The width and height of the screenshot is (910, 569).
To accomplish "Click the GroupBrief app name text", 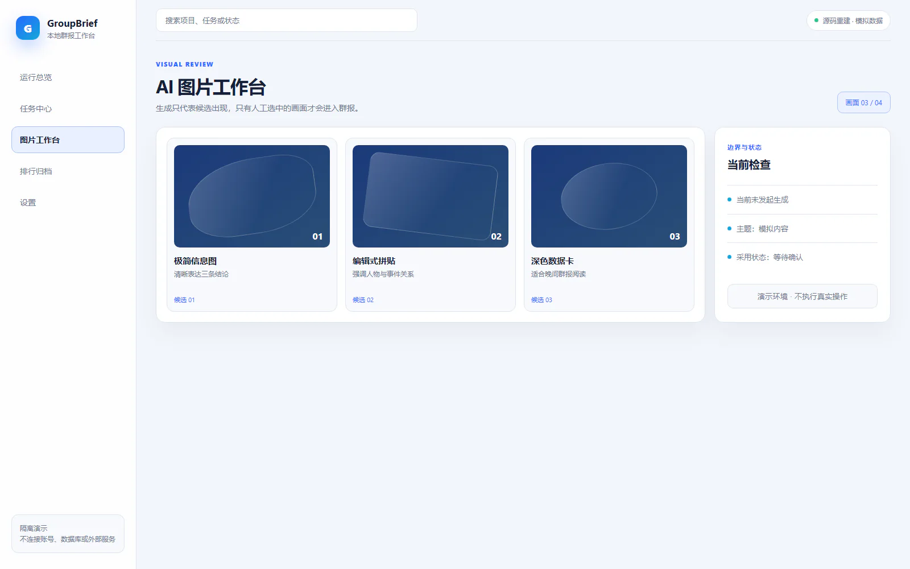I will coord(72,23).
